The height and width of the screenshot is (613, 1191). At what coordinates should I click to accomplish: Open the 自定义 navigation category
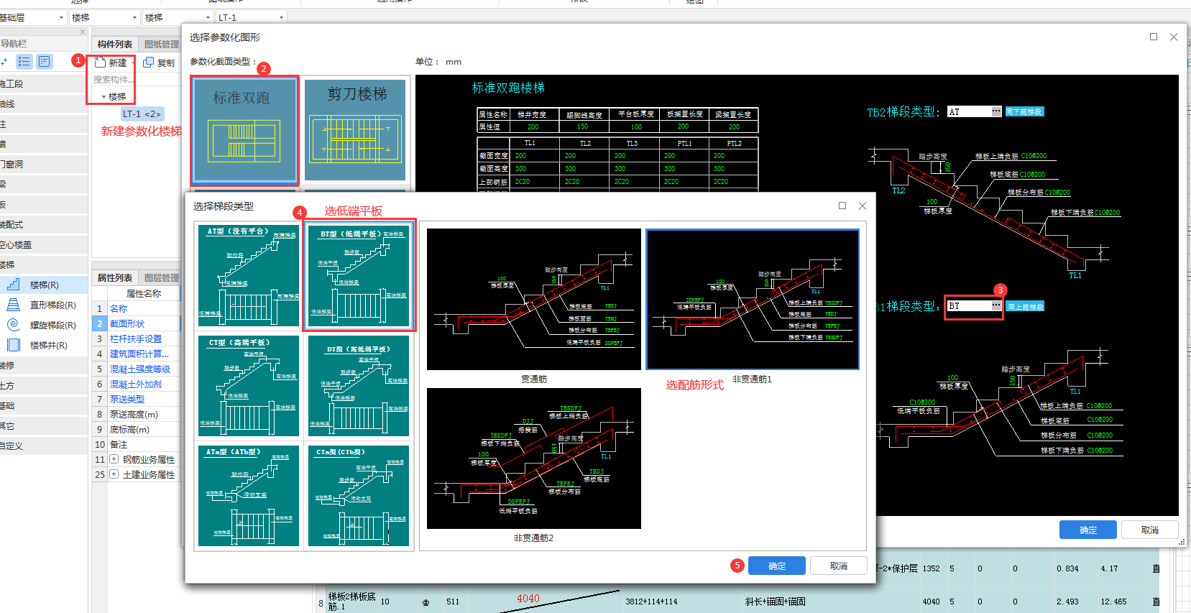pos(43,446)
